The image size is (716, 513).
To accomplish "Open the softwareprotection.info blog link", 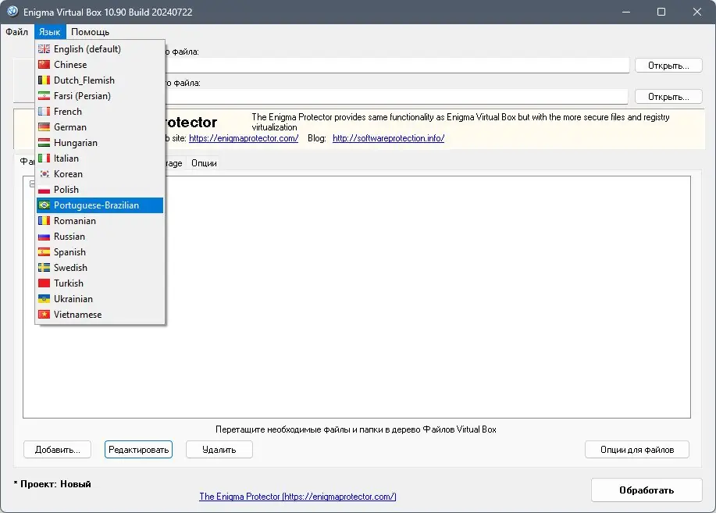I will coord(389,138).
